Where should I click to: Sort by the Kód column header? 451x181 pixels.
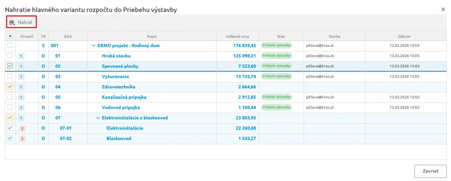(x=68, y=36)
